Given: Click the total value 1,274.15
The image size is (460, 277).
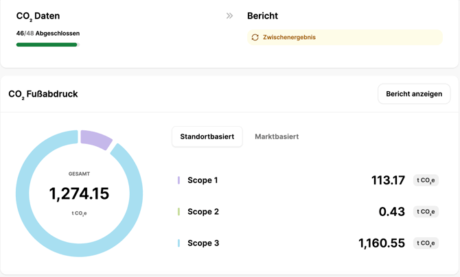Looking at the screenshot, I should pyautogui.click(x=79, y=194).
